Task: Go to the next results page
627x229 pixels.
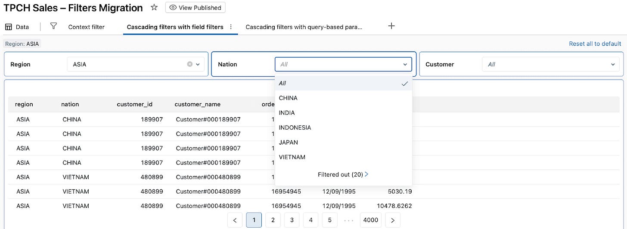Action: tap(393, 220)
